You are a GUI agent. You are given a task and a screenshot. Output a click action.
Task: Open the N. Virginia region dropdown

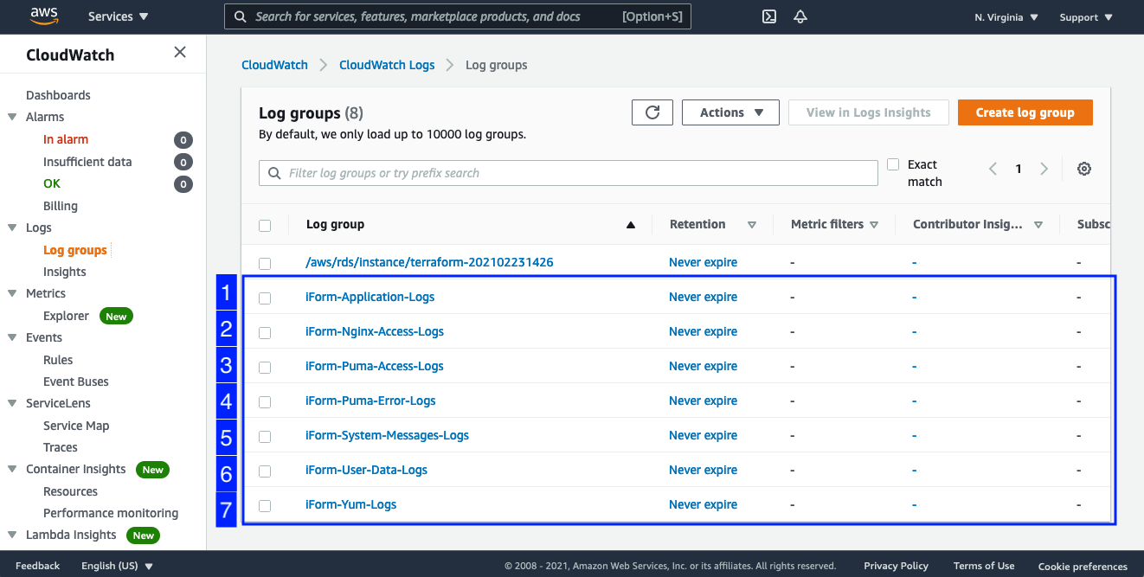point(1006,17)
